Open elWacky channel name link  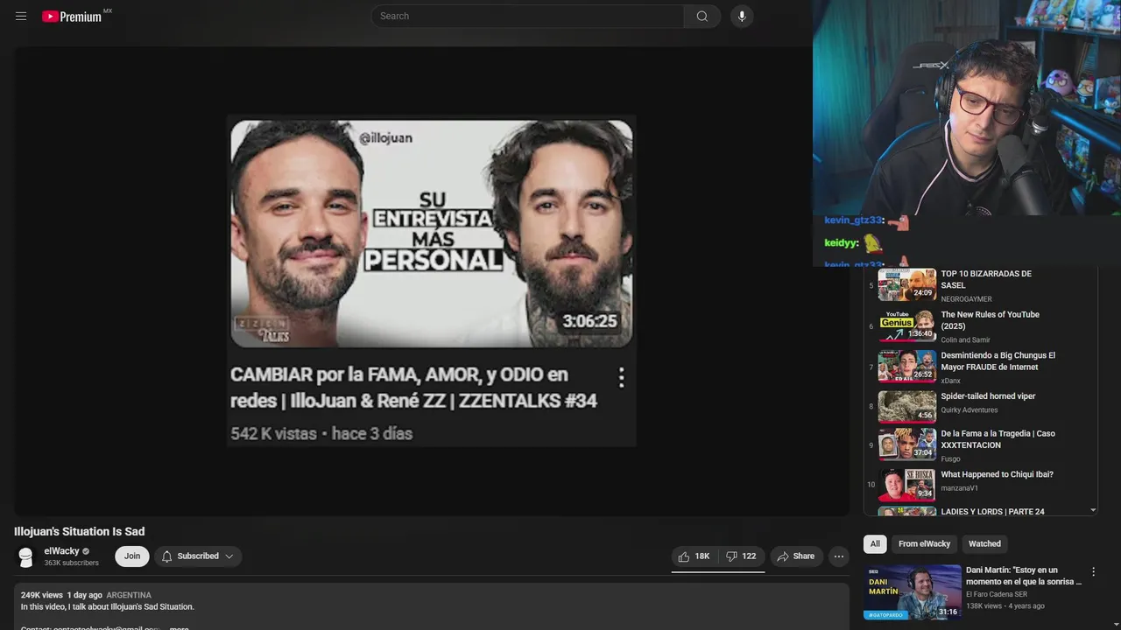tap(61, 551)
